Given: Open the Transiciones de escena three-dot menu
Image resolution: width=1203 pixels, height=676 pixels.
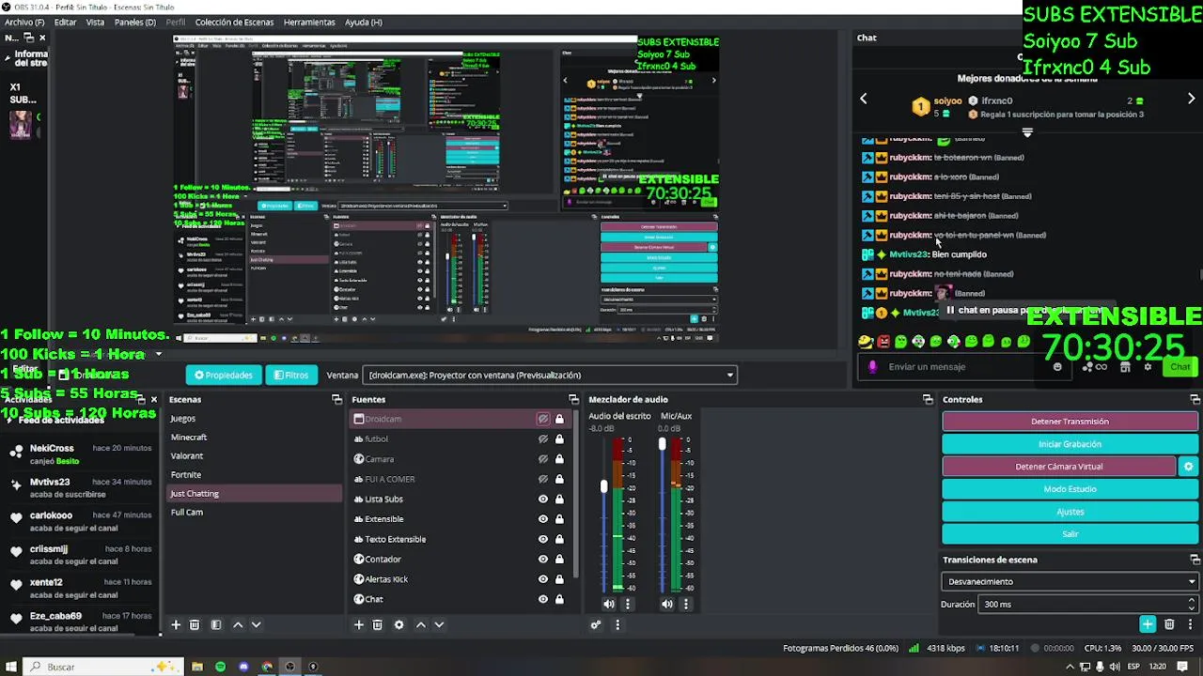Looking at the screenshot, I should pos(1191,624).
